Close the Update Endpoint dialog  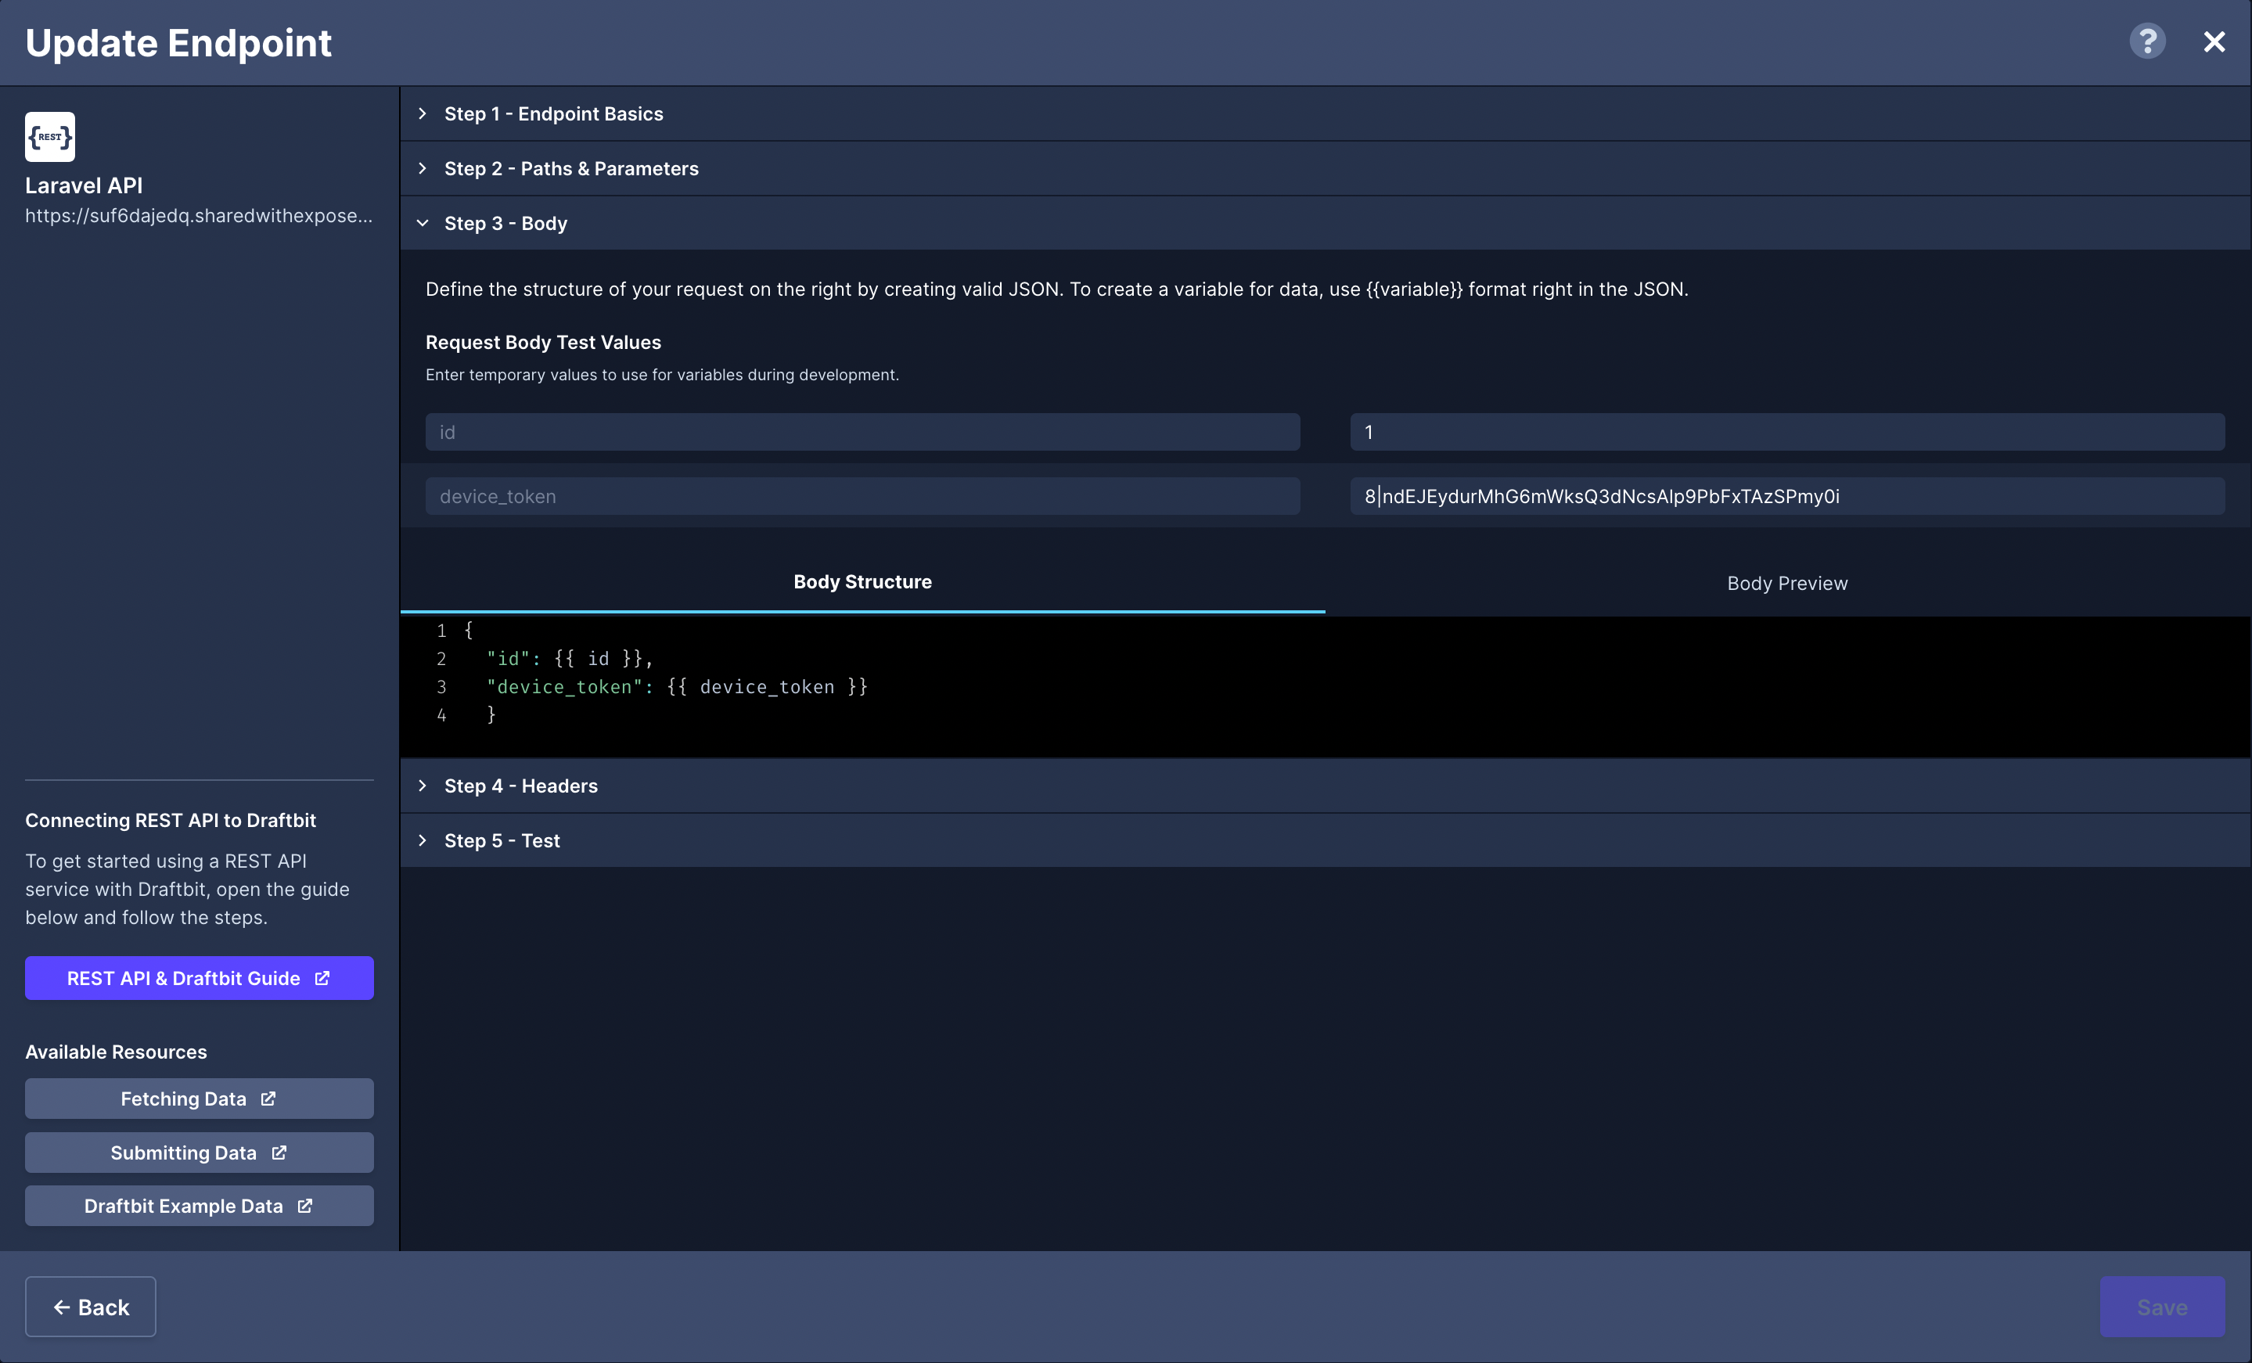(x=2214, y=42)
